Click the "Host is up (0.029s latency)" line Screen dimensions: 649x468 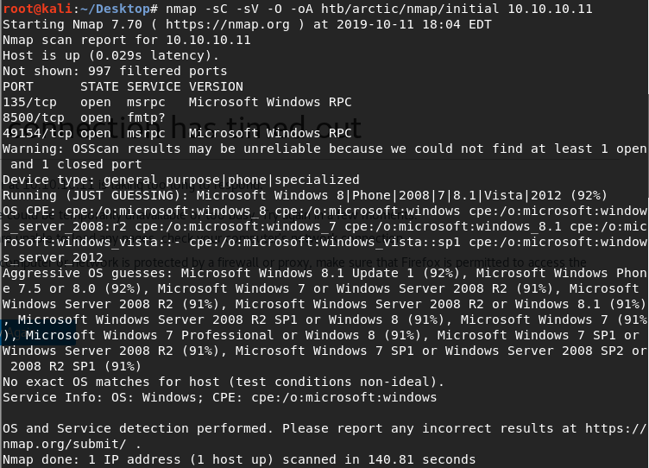107,55
